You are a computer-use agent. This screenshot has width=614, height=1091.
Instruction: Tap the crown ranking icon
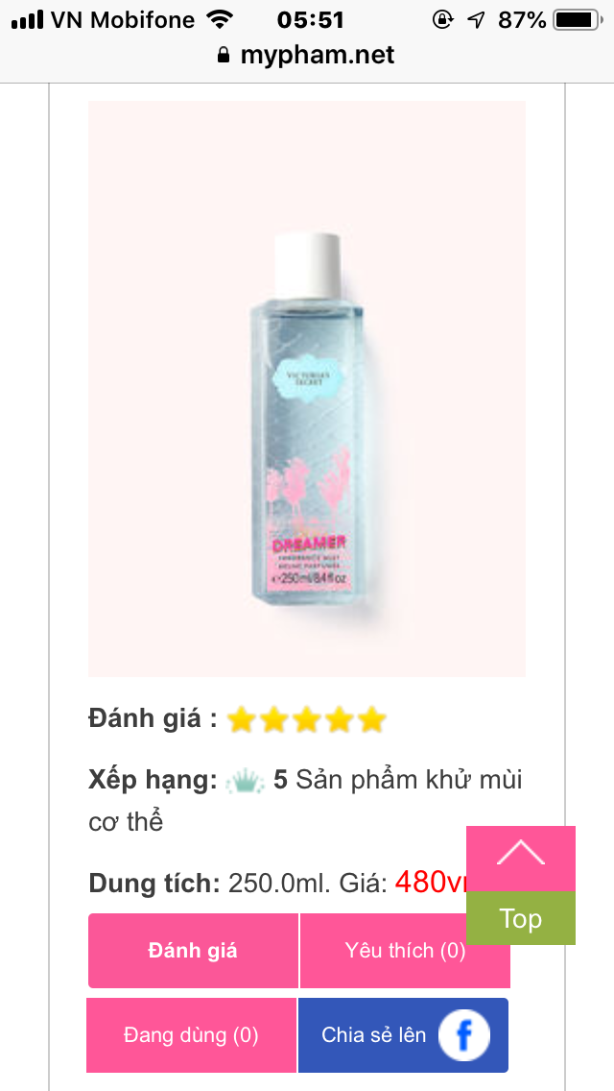coord(245,782)
